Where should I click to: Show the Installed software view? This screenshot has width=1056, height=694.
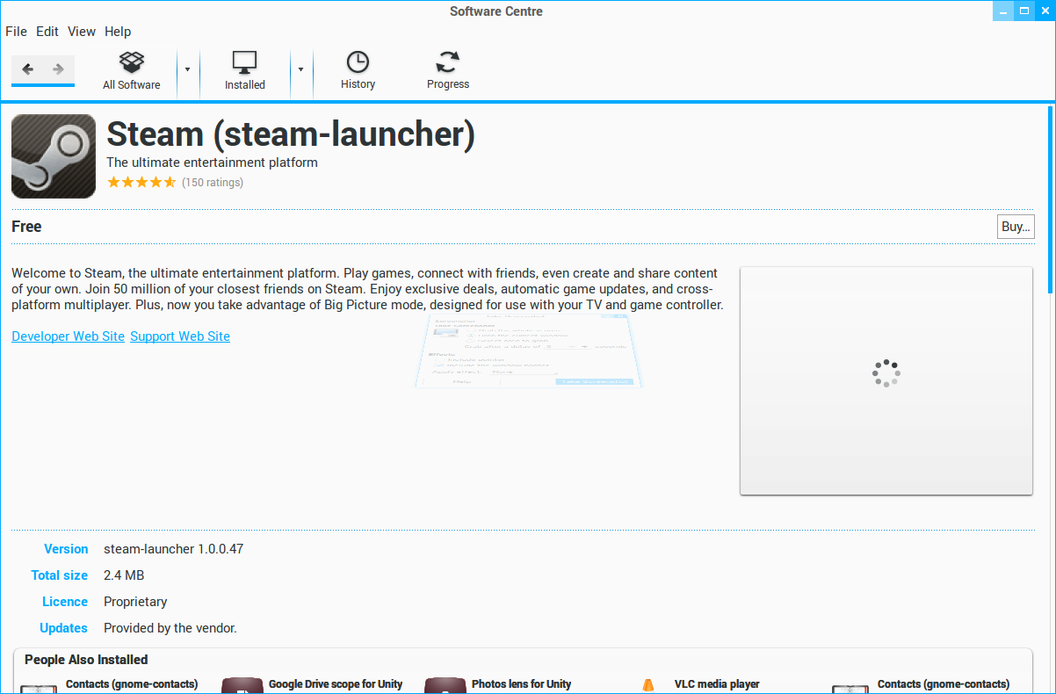point(244,71)
